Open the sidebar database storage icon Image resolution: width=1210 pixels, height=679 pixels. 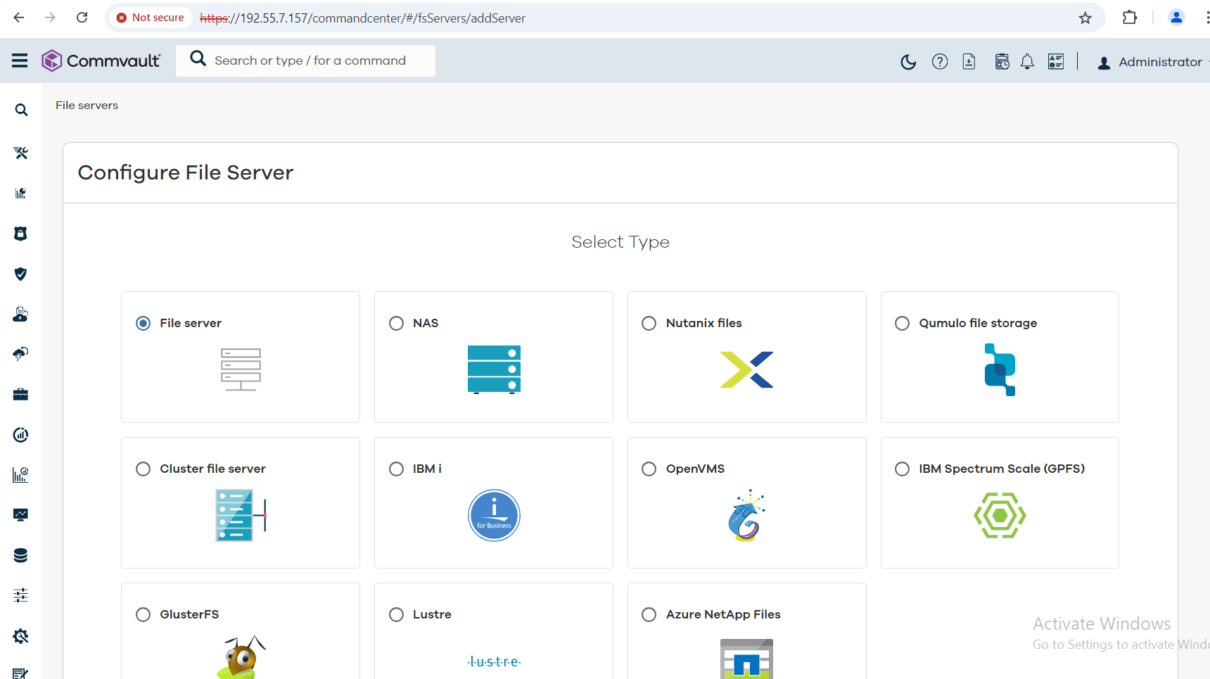point(21,556)
